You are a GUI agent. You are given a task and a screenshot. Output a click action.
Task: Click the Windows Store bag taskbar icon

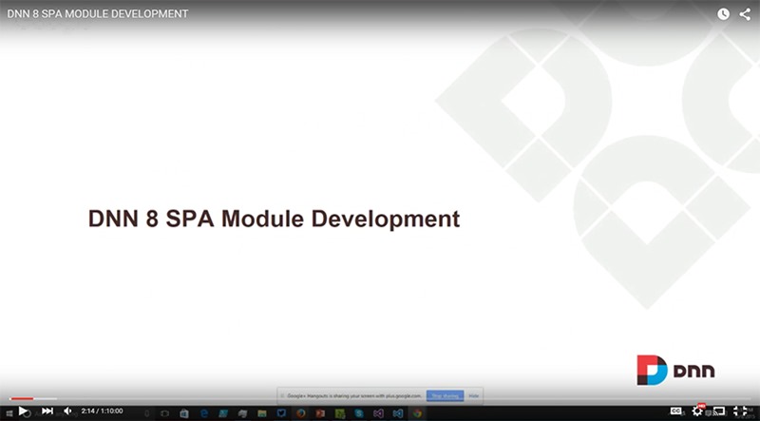coord(184,413)
